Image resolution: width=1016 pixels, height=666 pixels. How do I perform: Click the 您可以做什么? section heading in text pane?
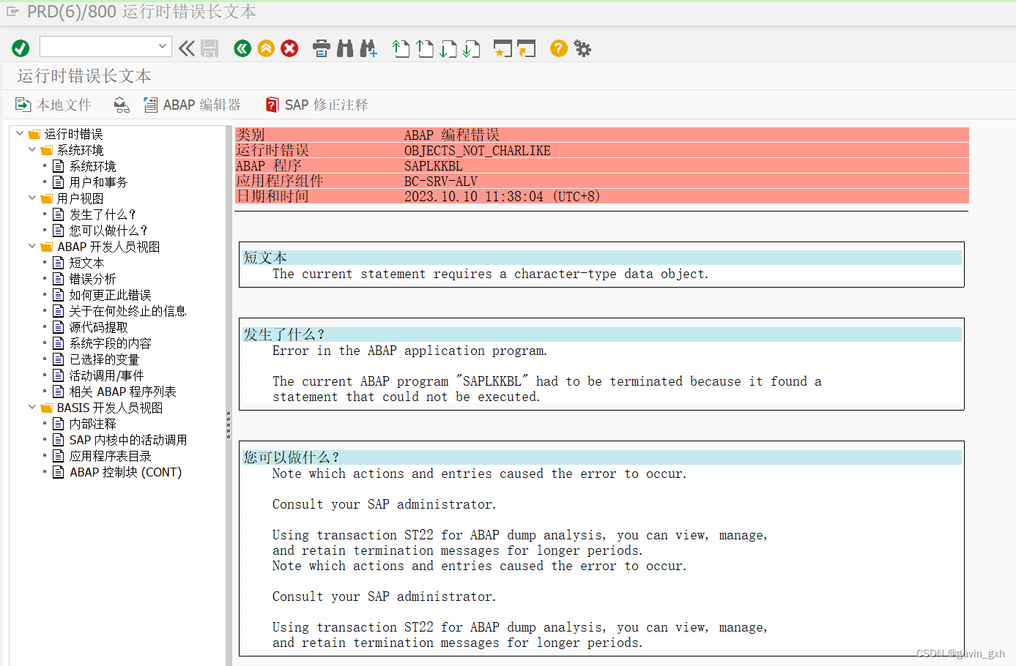[292, 457]
